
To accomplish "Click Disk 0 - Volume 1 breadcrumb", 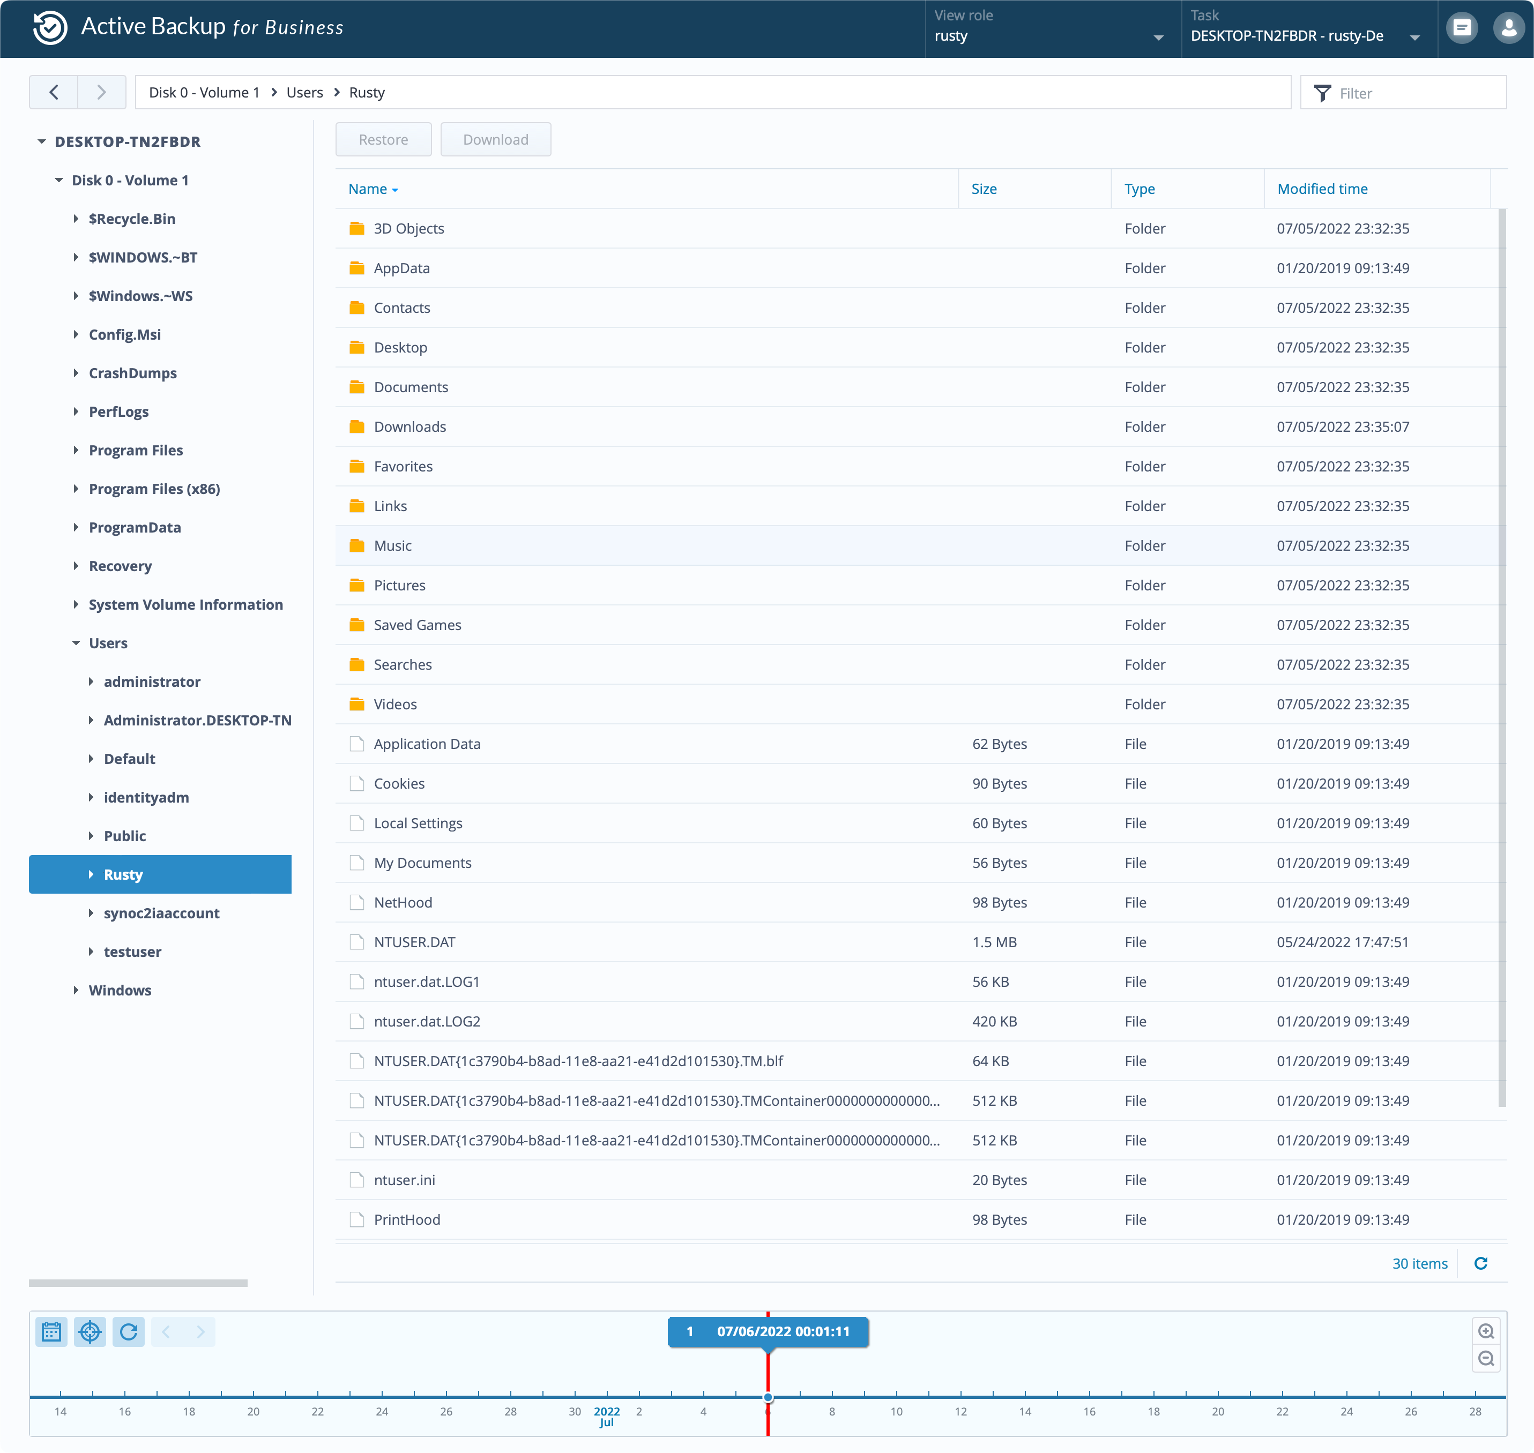I will coord(205,92).
